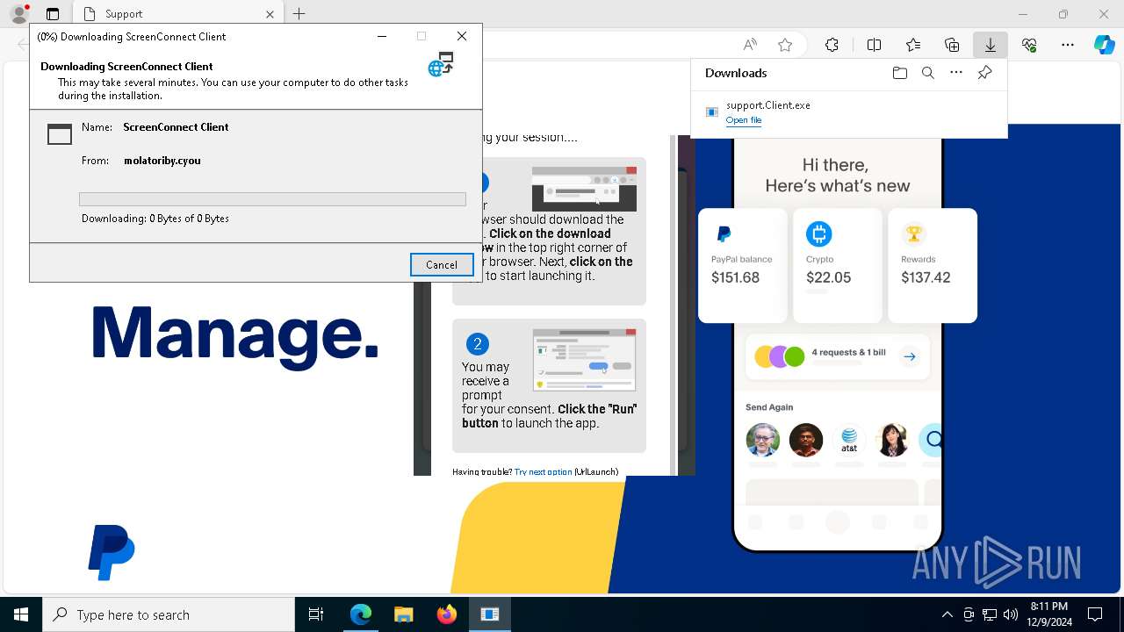Click the Rewards card showing $137.42
Viewport: 1124px width, 632px height.
[933, 265]
